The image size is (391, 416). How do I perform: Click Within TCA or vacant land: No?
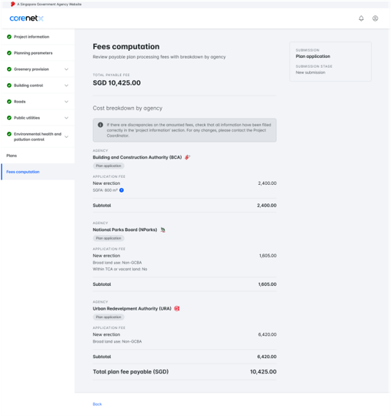[x=120, y=269]
